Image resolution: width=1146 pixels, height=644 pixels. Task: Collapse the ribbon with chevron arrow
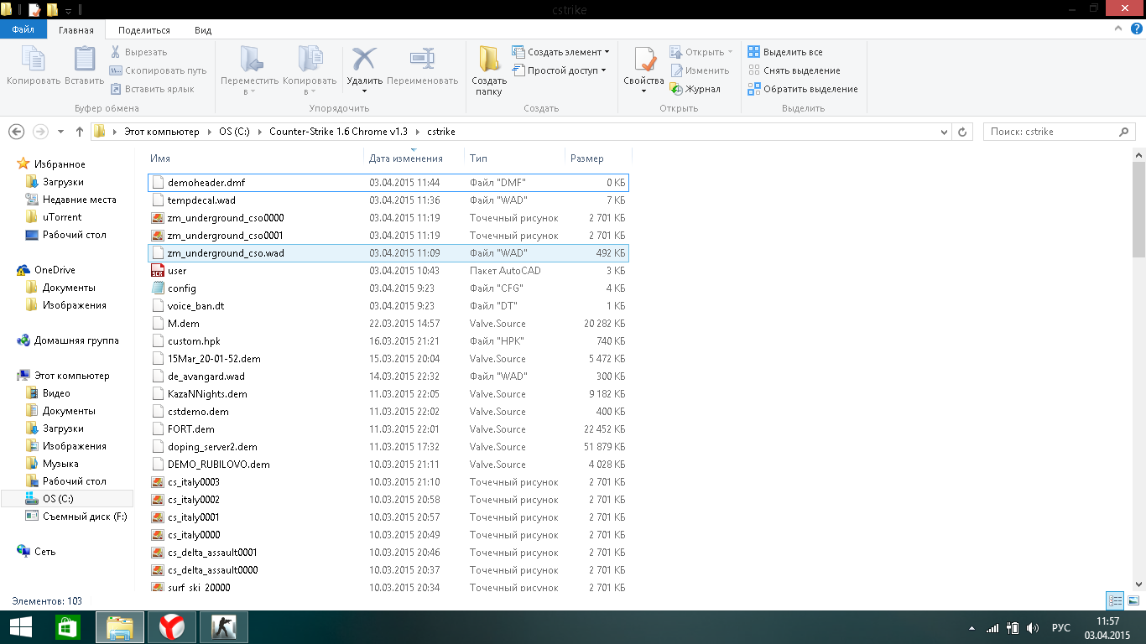coord(1117,29)
